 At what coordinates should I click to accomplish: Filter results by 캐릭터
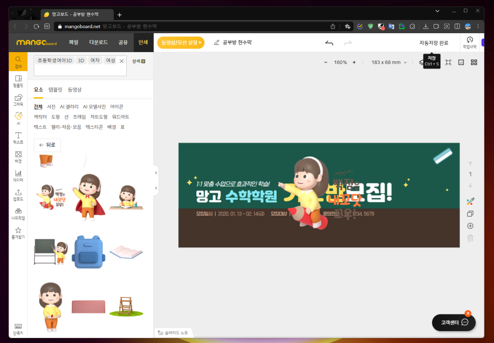(40, 117)
